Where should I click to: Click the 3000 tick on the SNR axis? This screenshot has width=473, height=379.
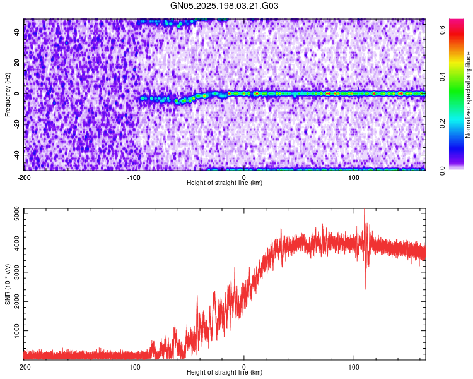[17, 272]
